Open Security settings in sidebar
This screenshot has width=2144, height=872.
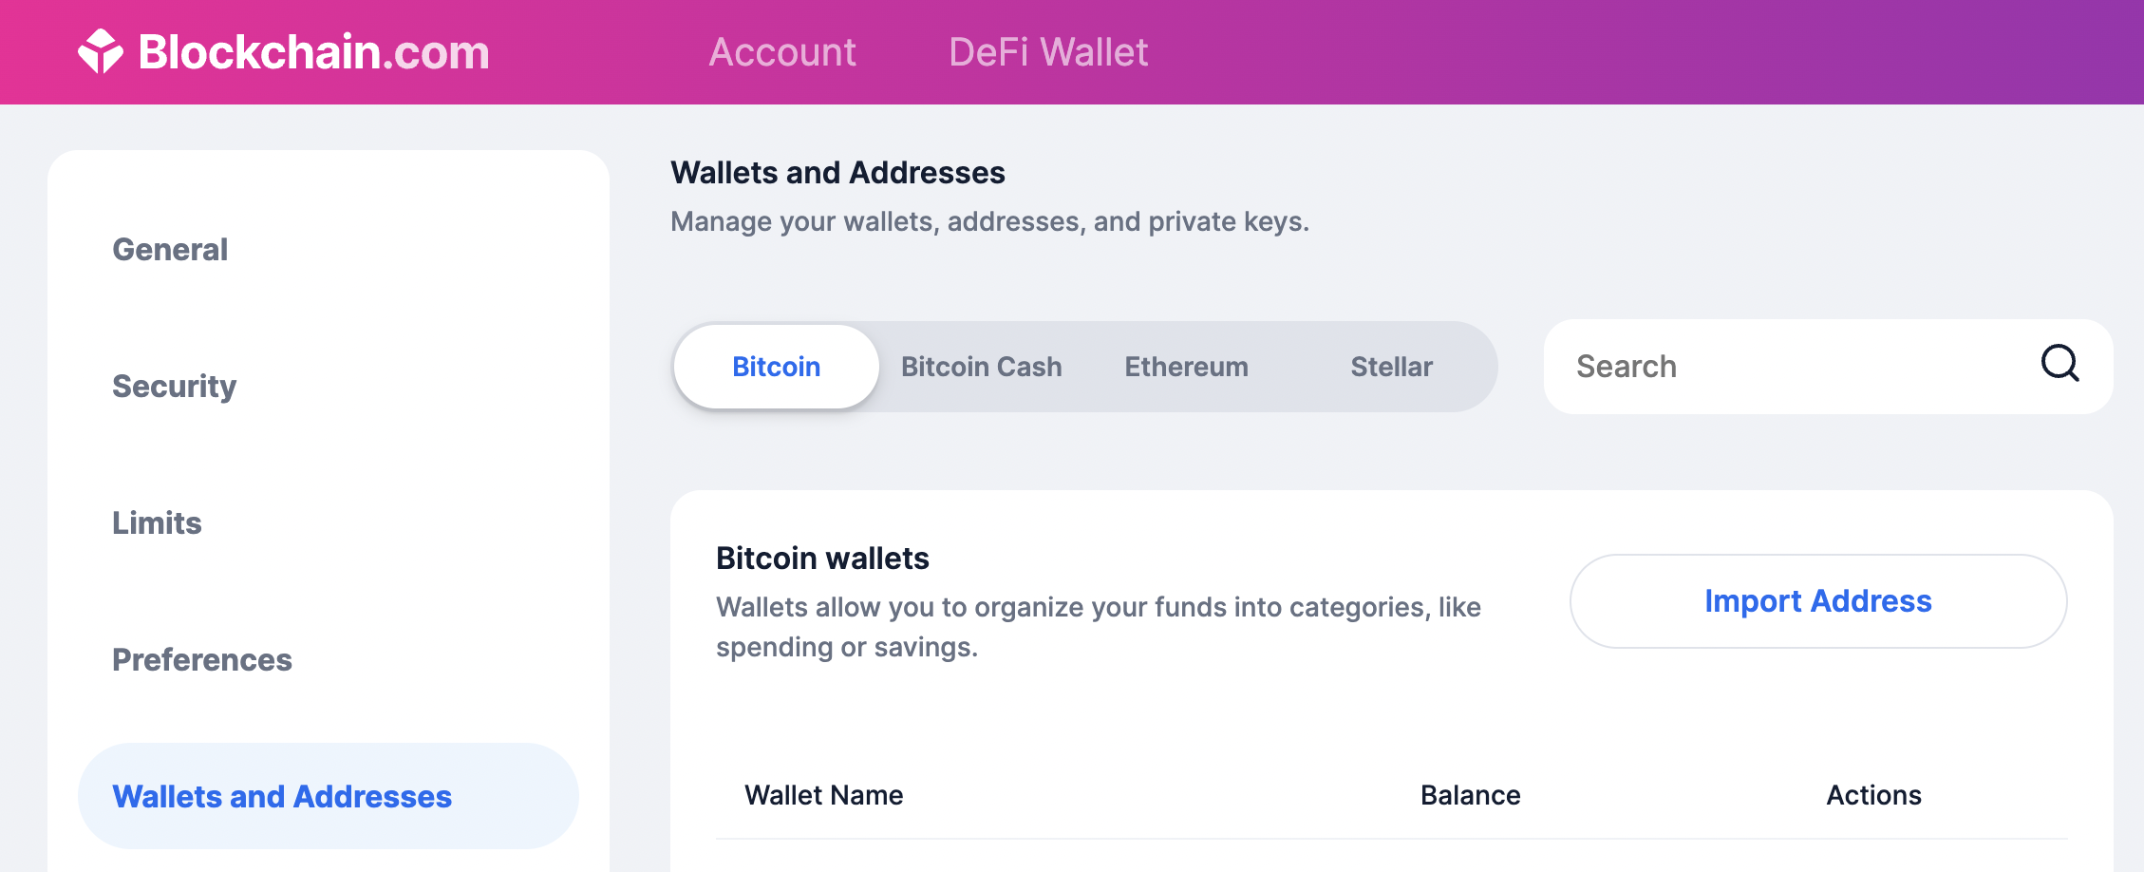[174, 387]
